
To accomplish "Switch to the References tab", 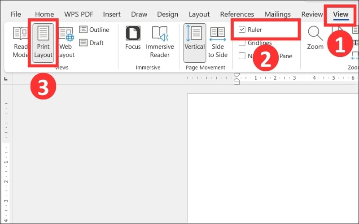I will 237,14.
